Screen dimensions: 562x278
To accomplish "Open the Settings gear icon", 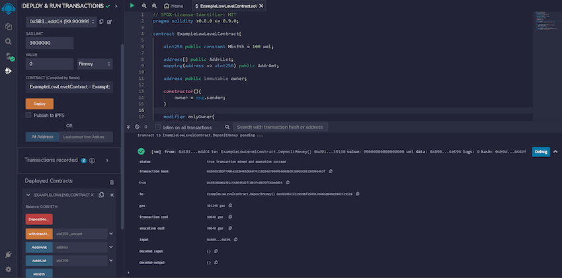I will [8, 269].
